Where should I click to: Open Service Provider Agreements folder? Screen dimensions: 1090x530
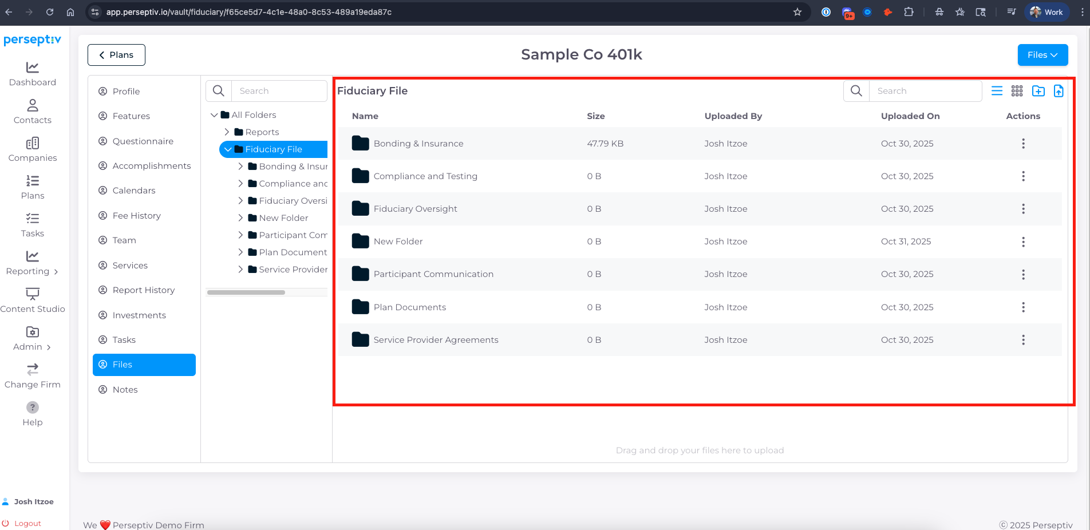pyautogui.click(x=436, y=340)
